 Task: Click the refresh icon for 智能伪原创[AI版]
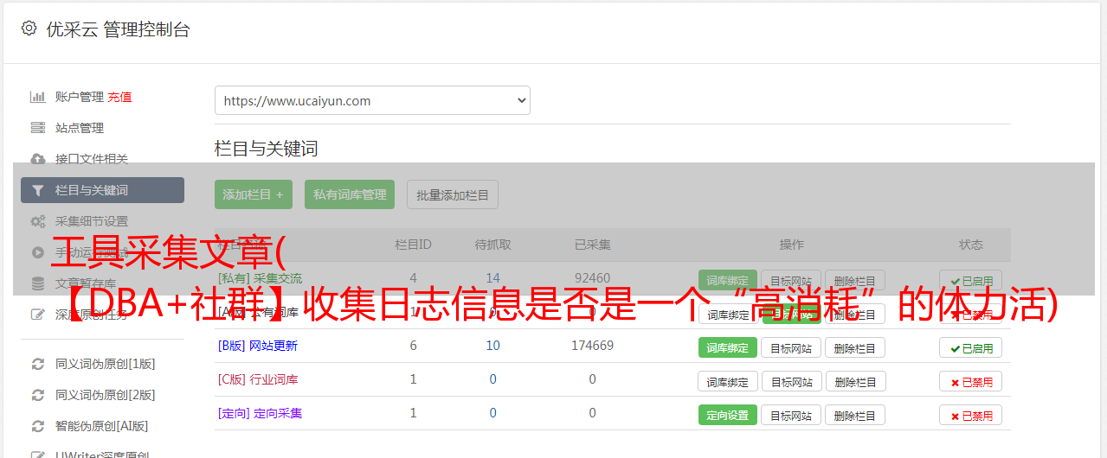[37, 426]
